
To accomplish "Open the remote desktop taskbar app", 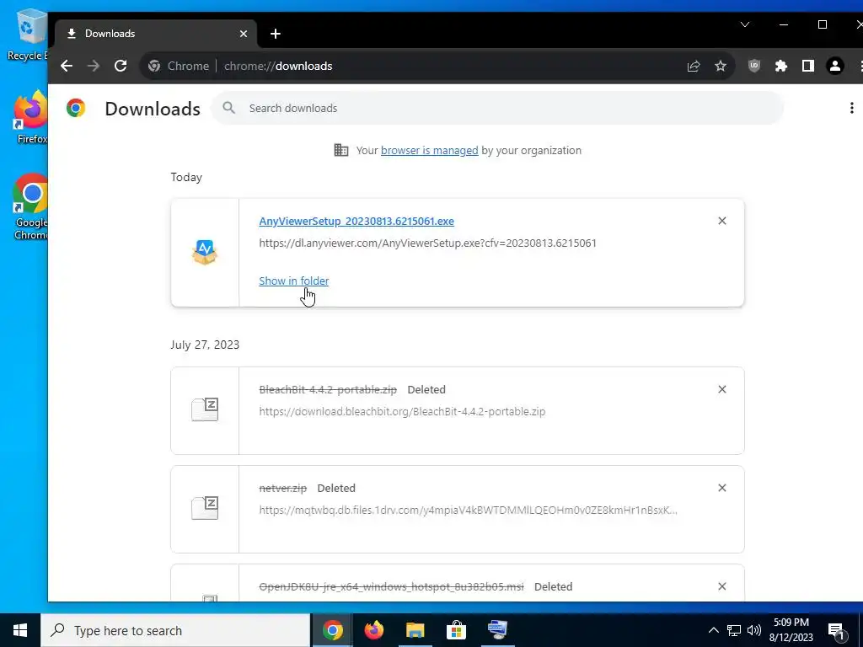I will click(497, 630).
